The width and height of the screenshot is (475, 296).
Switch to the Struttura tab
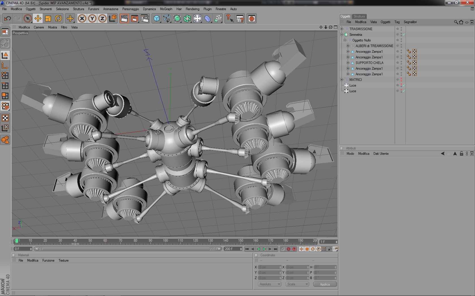tap(359, 16)
